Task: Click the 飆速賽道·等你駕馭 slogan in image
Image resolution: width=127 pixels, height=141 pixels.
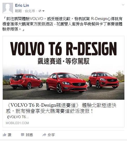Action: pyautogui.click(x=63, y=61)
